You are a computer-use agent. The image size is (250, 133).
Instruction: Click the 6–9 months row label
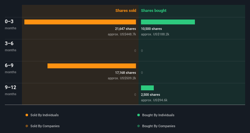tap(11, 68)
